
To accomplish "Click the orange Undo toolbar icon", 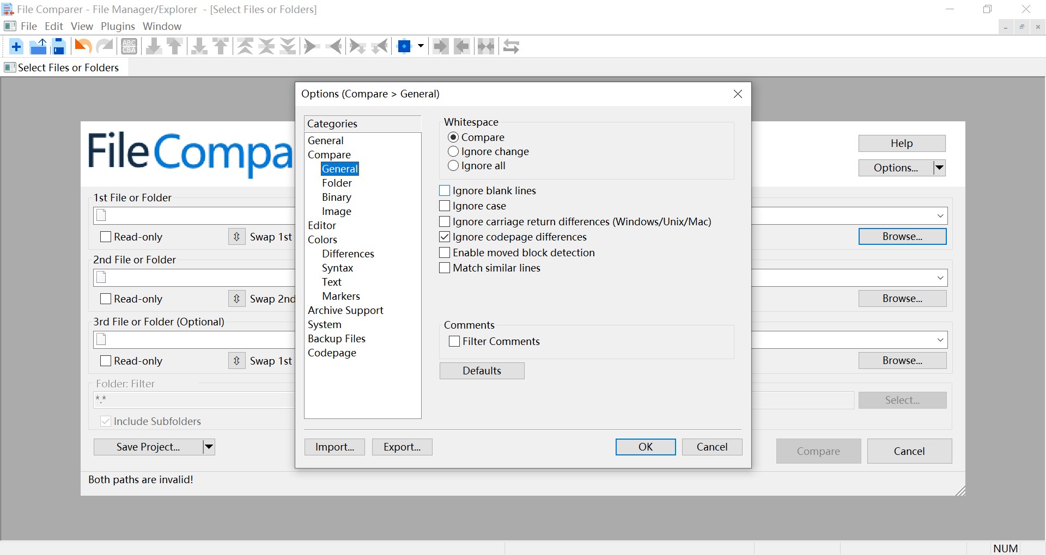I will click(x=83, y=47).
